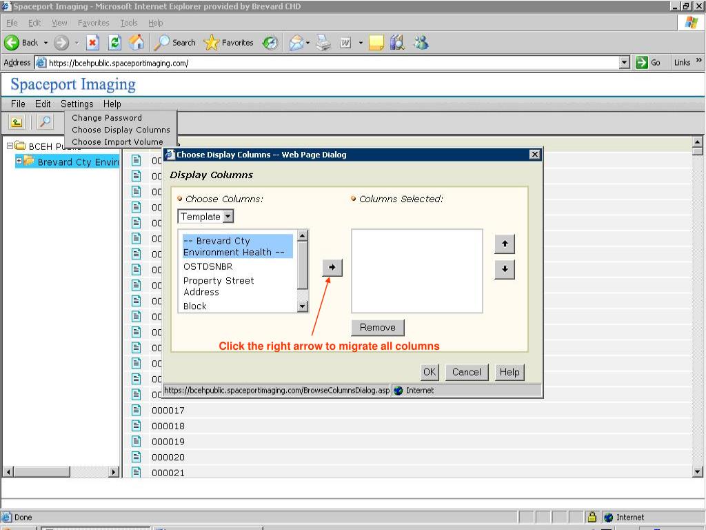Click Cancel in the Display Columns dialog
Viewport: 706px width, 530px height.
coord(467,372)
